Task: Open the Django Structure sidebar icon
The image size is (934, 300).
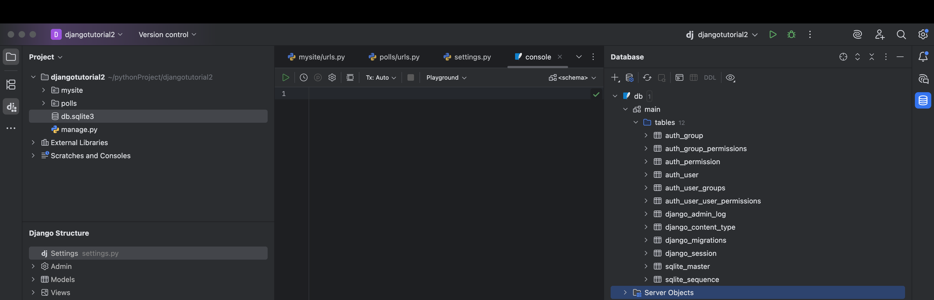Action: click(x=11, y=107)
